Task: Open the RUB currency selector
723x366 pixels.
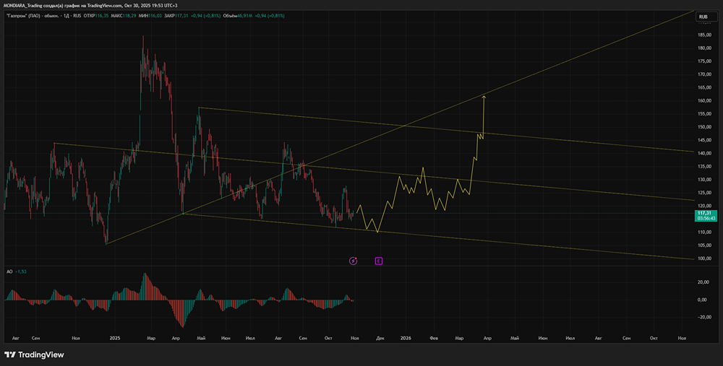Action: 706,17
